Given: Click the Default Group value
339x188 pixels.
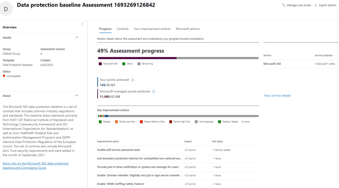Looking at the screenshot, I should (x=11, y=54).
